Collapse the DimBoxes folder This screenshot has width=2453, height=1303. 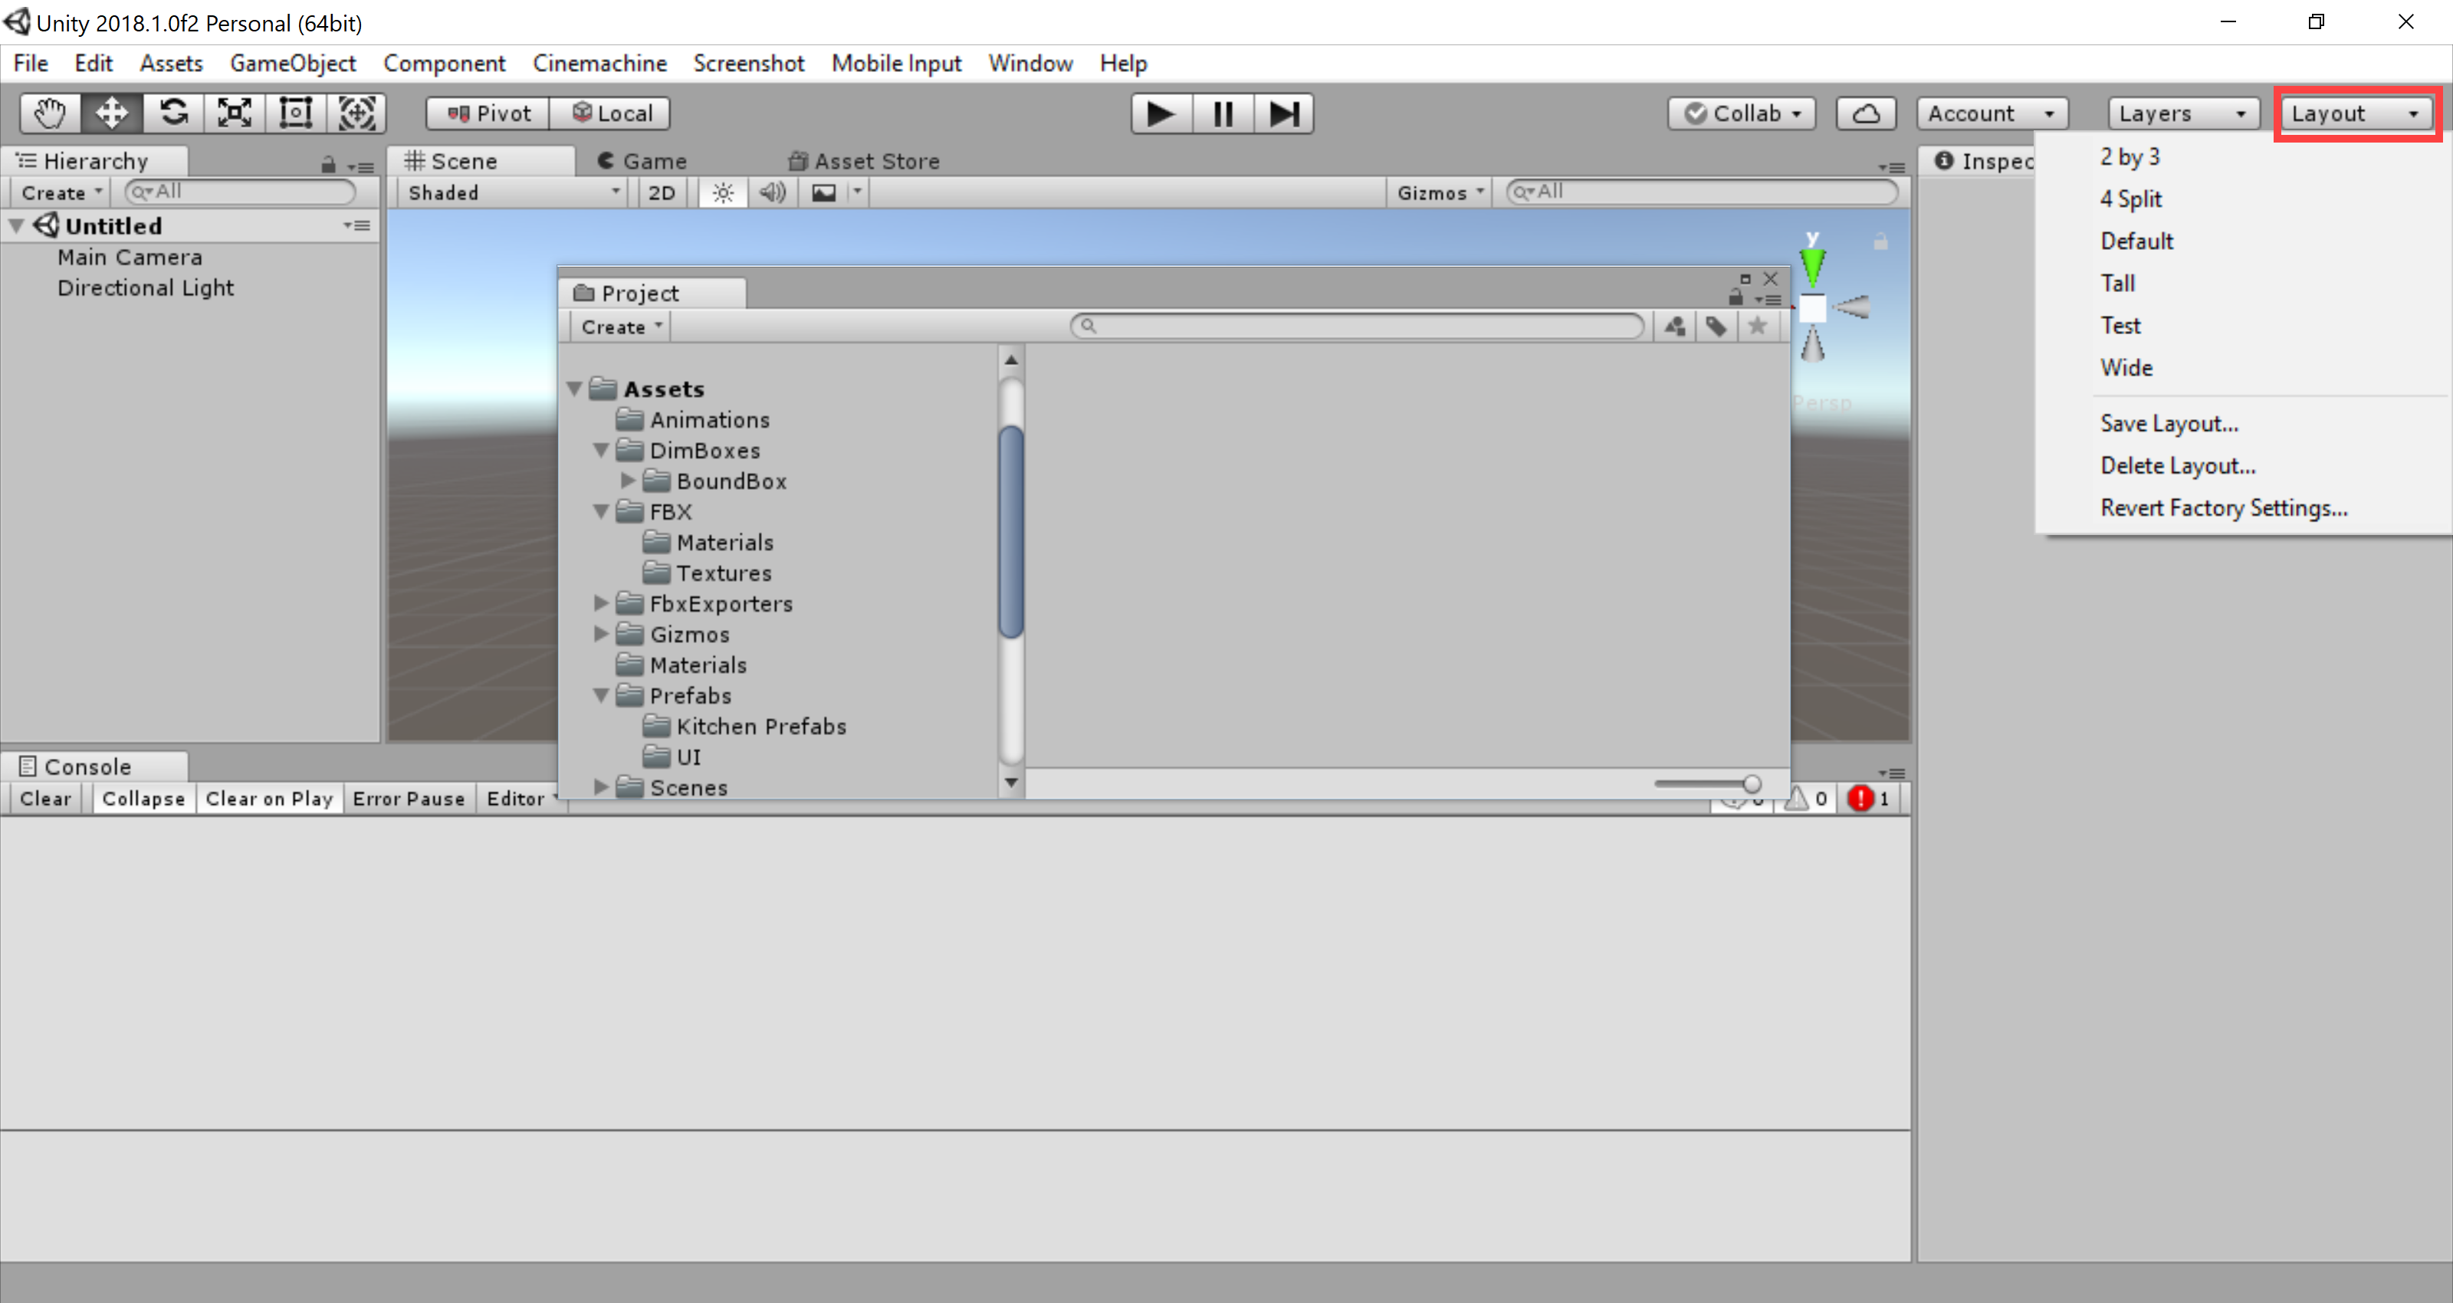(x=601, y=451)
